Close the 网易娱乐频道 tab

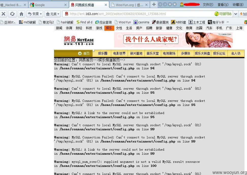click(x=106, y=5)
